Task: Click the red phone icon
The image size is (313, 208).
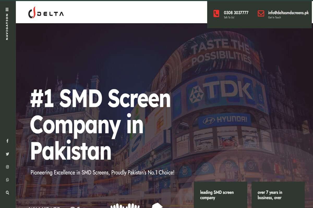Action: click(x=216, y=14)
